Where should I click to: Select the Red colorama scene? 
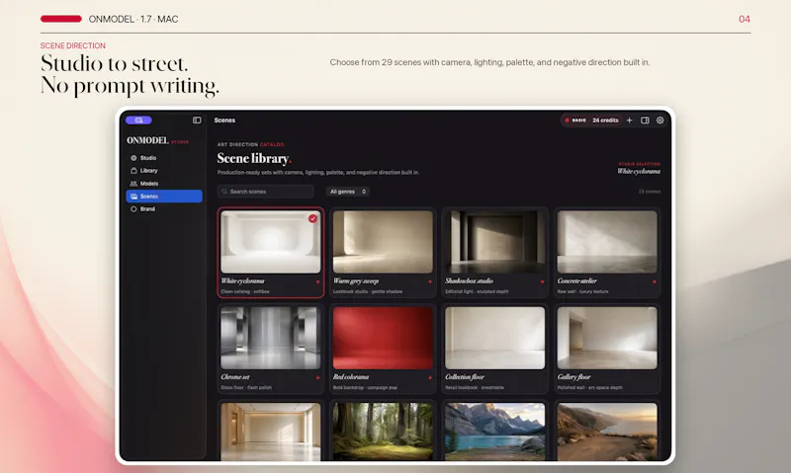(383, 349)
